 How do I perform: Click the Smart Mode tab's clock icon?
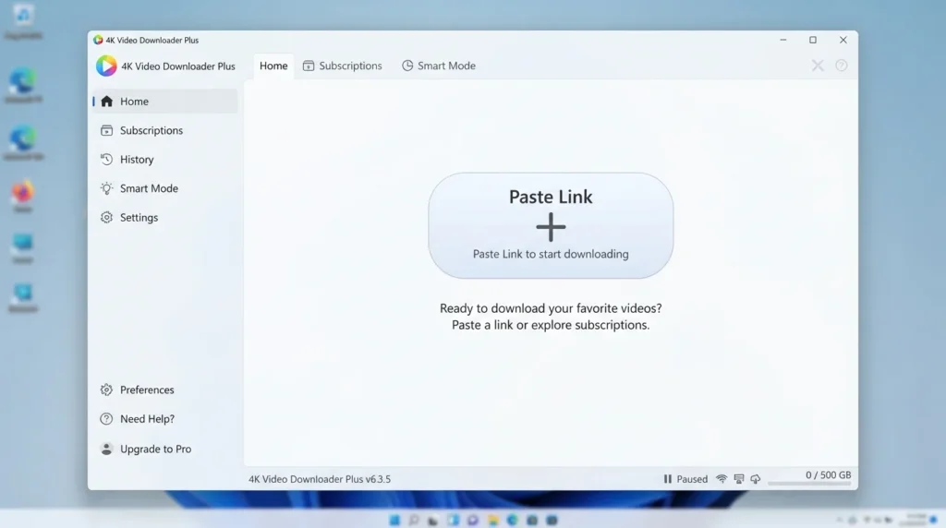coord(407,66)
